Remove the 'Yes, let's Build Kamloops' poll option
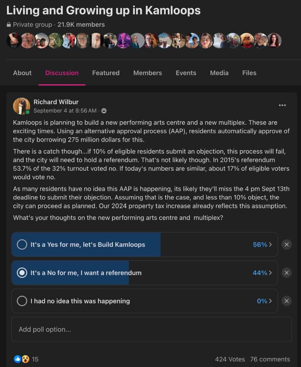 (286, 245)
